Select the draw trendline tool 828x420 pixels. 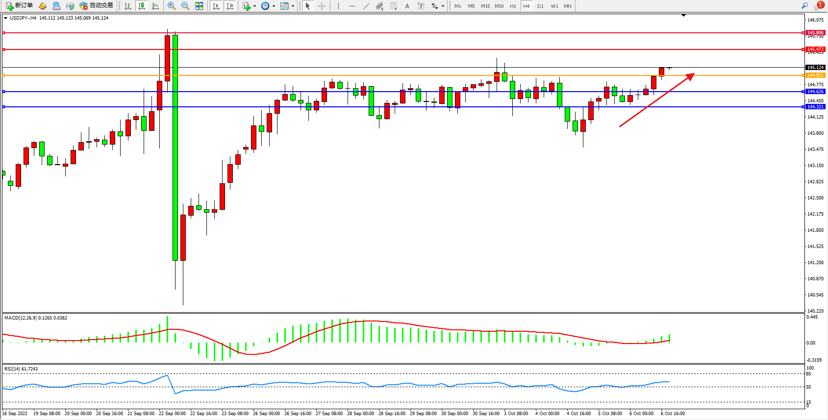366,6
